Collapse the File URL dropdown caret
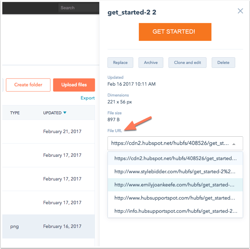250x249 pixels. pos(234,144)
